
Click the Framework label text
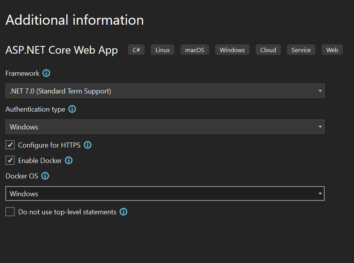tap(22, 73)
